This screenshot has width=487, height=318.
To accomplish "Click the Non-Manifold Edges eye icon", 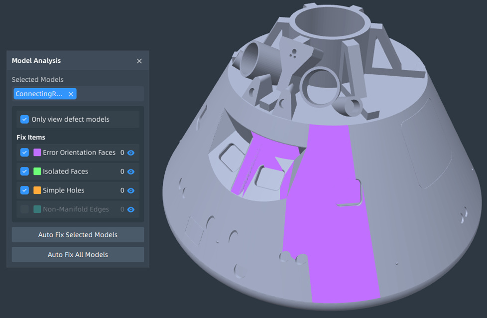I will 131,209.
